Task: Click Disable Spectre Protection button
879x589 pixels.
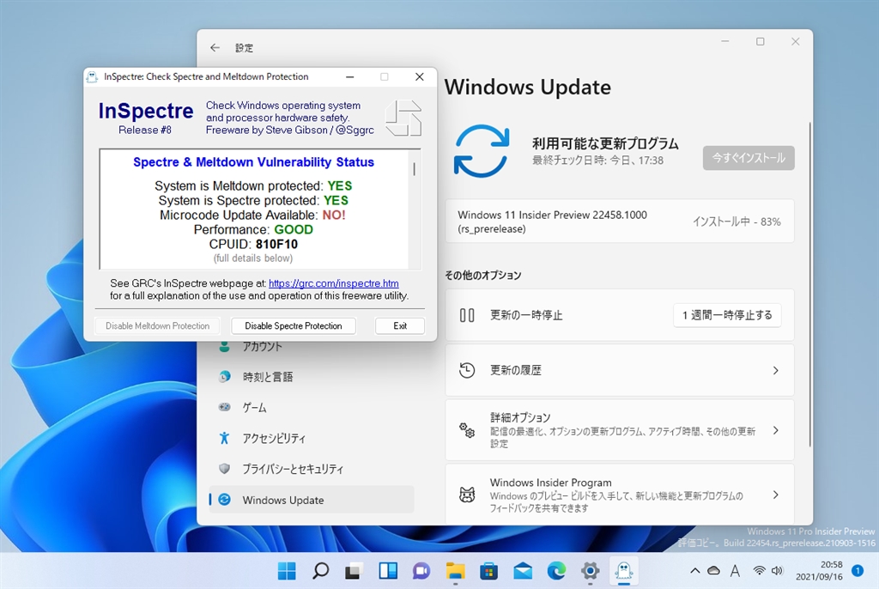Action: (x=294, y=326)
